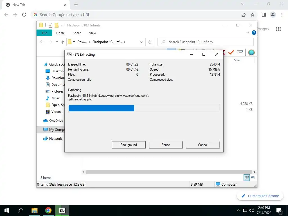Click the horizontal scrollbar in Explorer
Screen dimensions: 288x216
pos(169,172)
